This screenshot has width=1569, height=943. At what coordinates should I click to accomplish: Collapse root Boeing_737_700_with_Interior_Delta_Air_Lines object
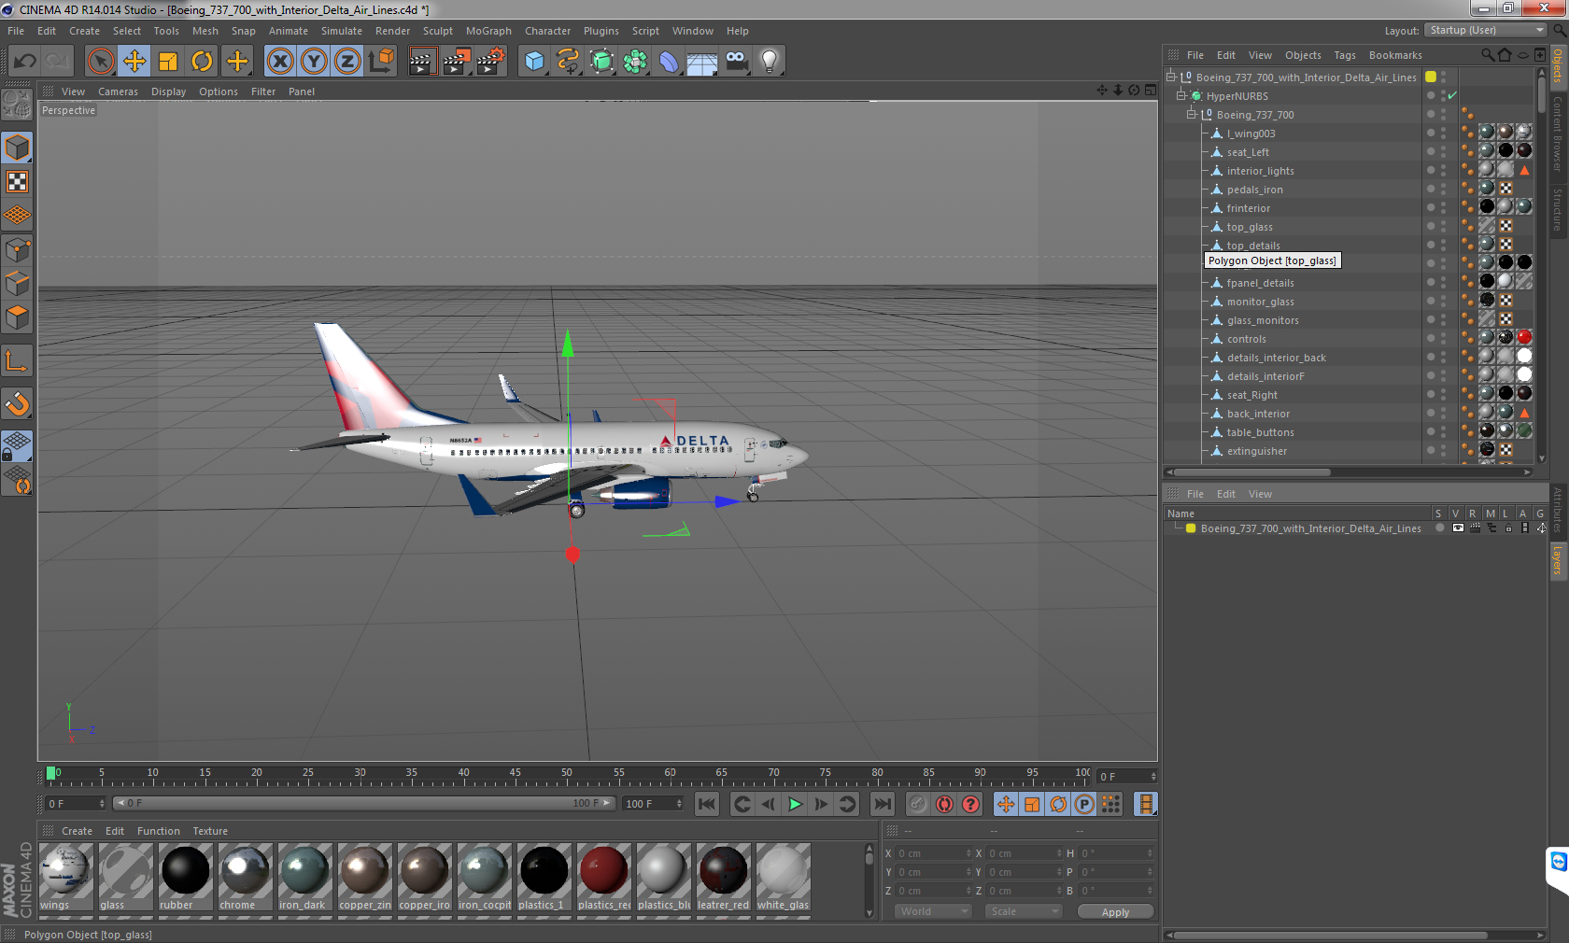[1170, 77]
